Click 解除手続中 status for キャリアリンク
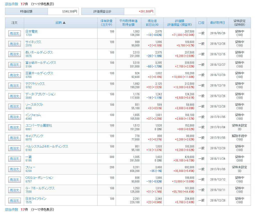The image size is (261, 214). click(239, 136)
